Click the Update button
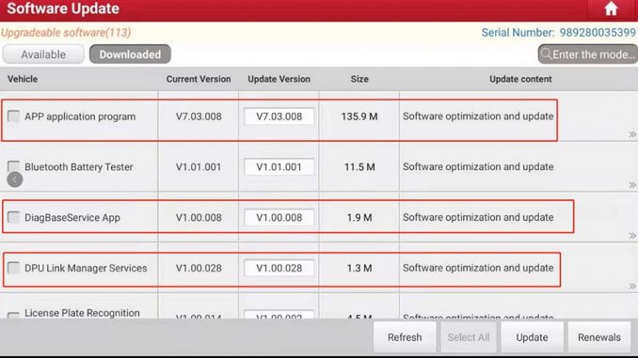The height and width of the screenshot is (358, 638). coord(532,337)
